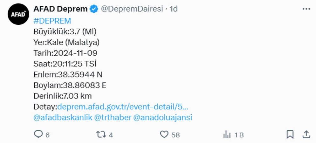The height and width of the screenshot is (143, 316).
Task: Like the tweet with the heart icon
Action: 164,135
